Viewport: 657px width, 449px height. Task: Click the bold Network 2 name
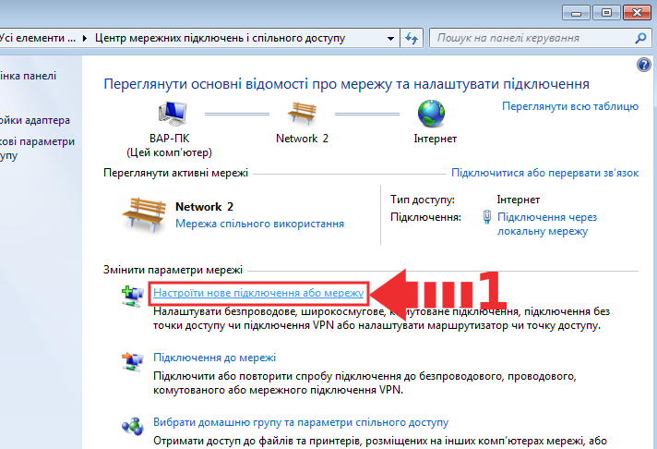click(204, 207)
